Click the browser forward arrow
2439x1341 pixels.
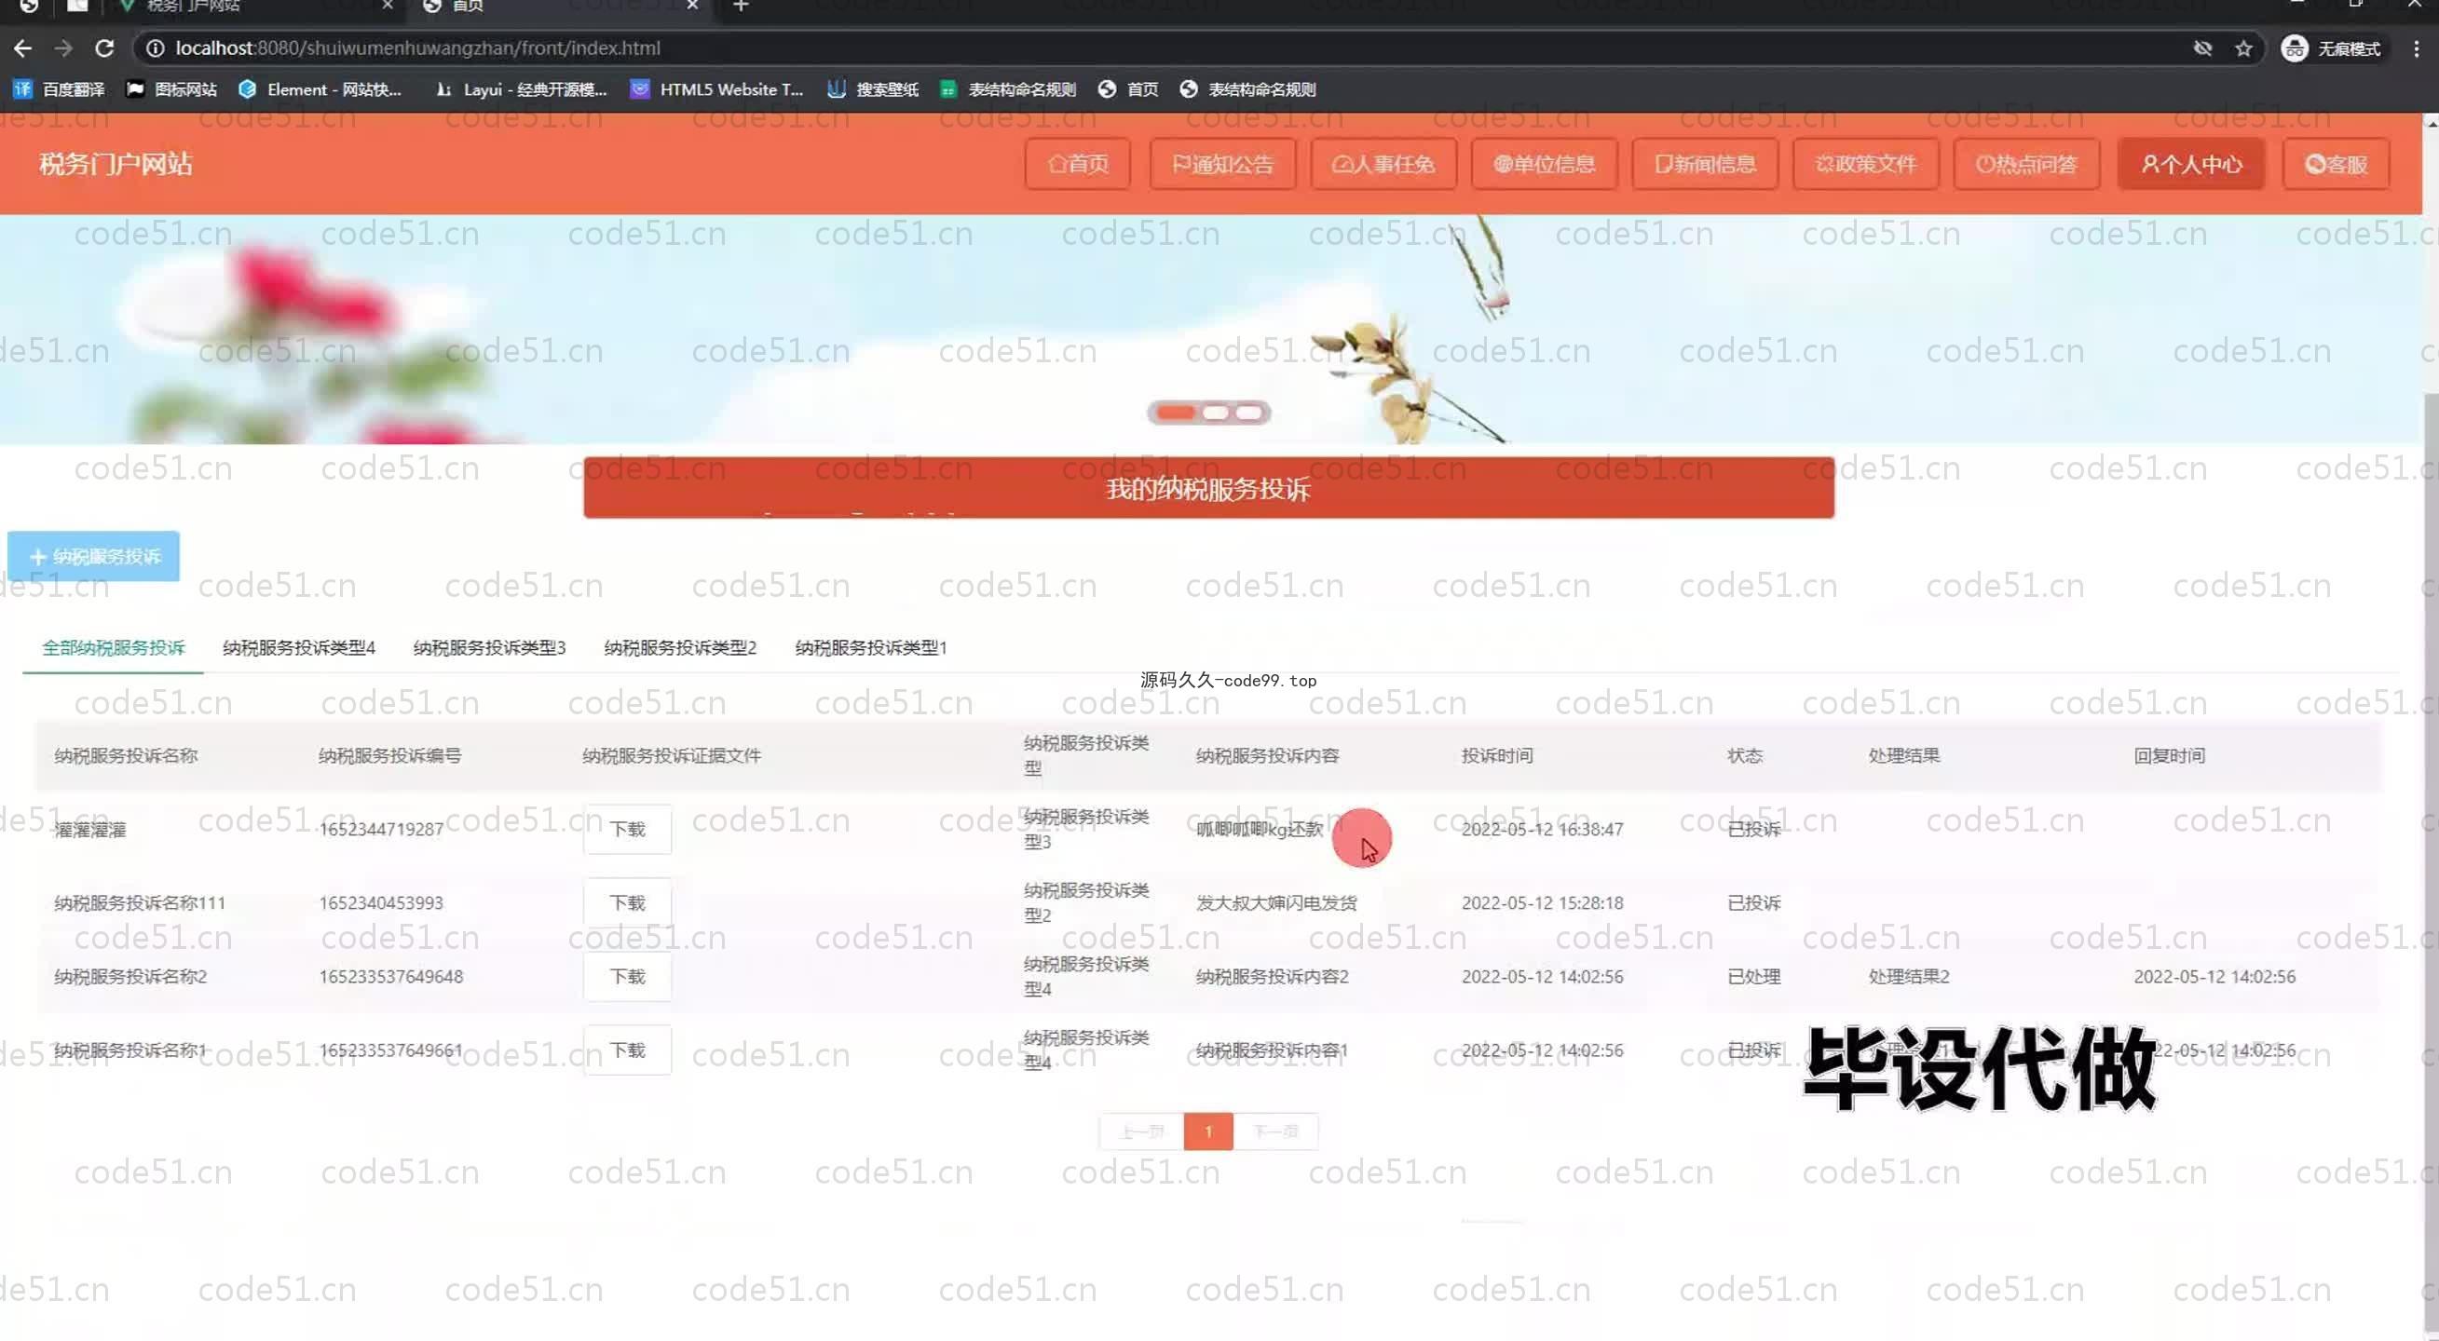63,48
